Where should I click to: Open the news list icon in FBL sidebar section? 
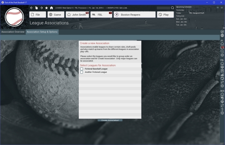[222, 71]
